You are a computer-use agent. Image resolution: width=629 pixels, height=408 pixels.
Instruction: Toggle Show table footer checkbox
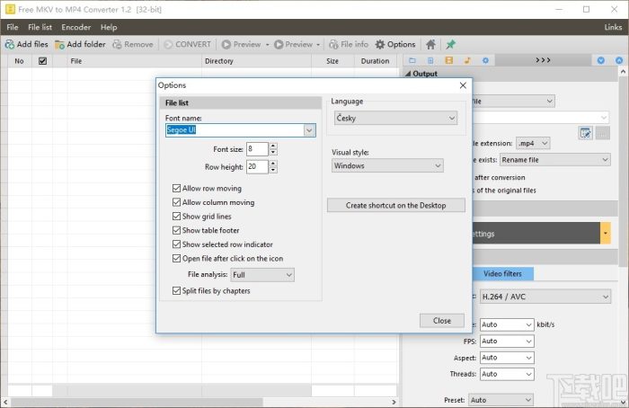[176, 230]
